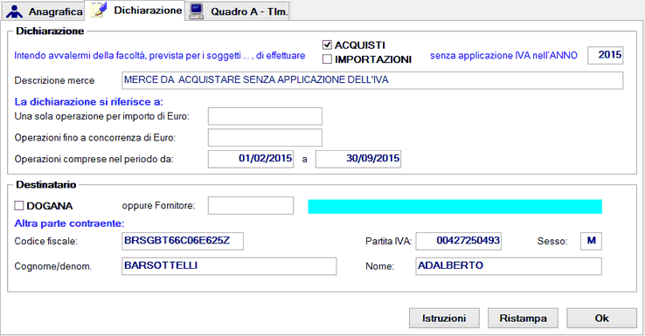The image size is (645, 336).
Task: Click the 'Descrizione merce' label
Action: point(54,80)
